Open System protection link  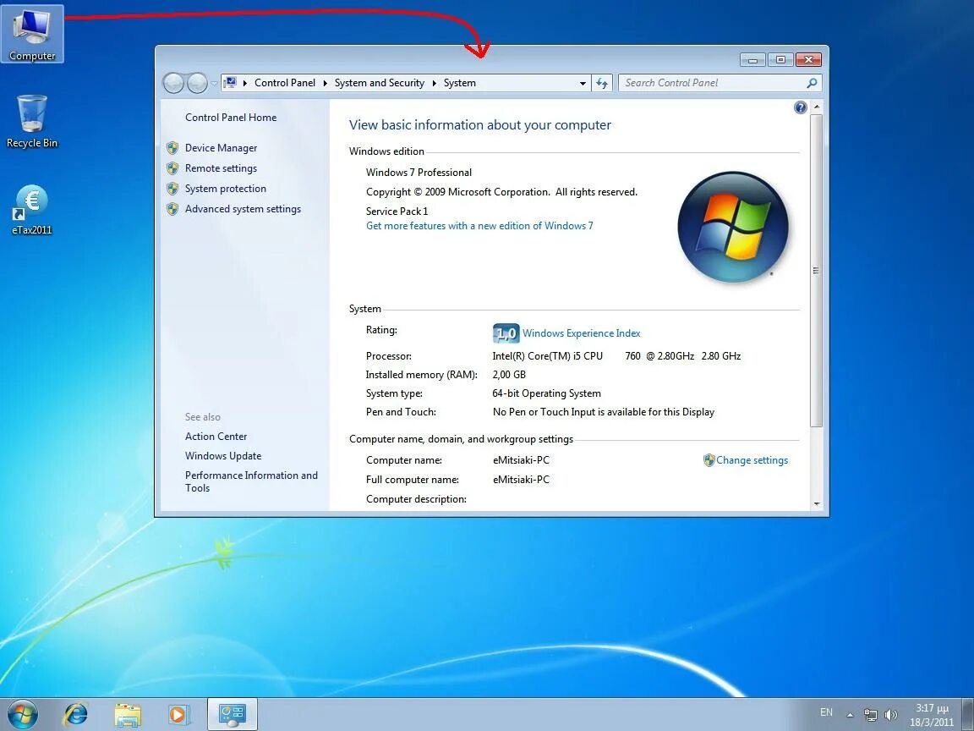tap(226, 189)
